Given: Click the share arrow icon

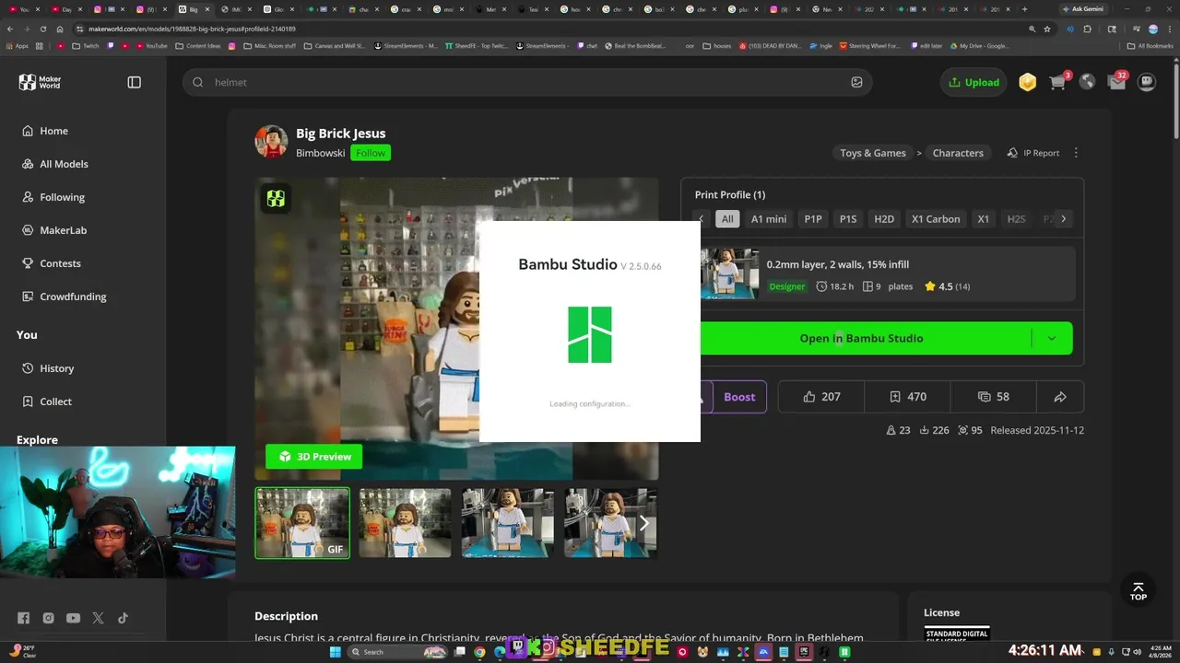Looking at the screenshot, I should pyautogui.click(x=1060, y=397).
